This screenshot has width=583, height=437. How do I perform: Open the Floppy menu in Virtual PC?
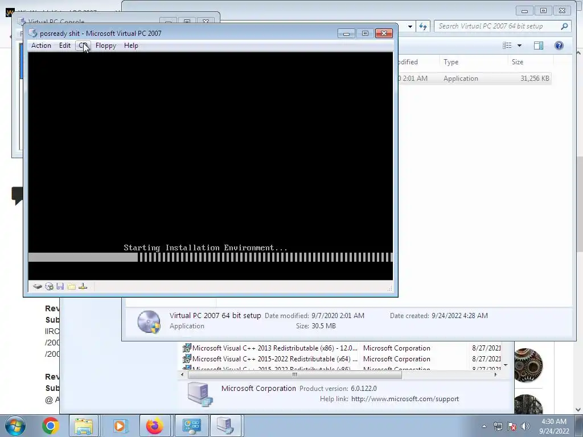pyautogui.click(x=105, y=46)
